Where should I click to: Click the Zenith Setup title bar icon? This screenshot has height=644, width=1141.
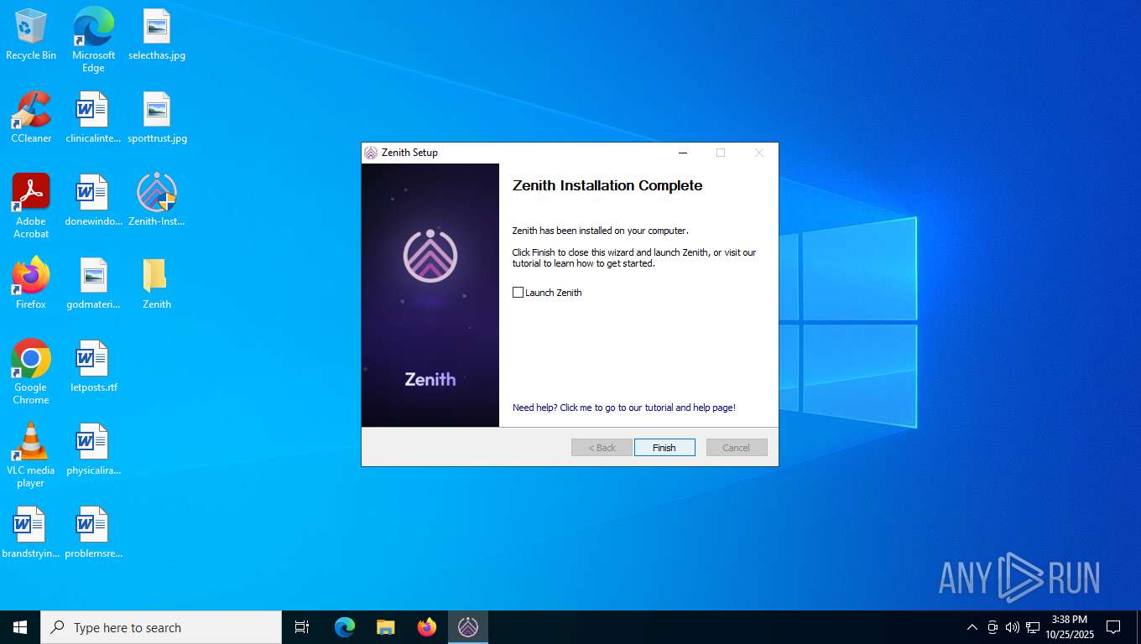tap(371, 153)
